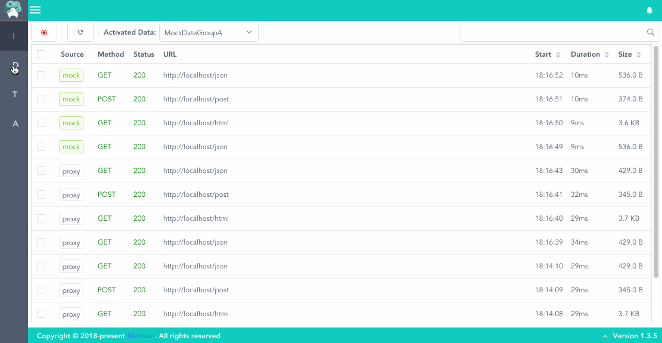The height and width of the screenshot is (343, 662).
Task: Check the 18:16:49 mock json row
Action: (x=41, y=147)
